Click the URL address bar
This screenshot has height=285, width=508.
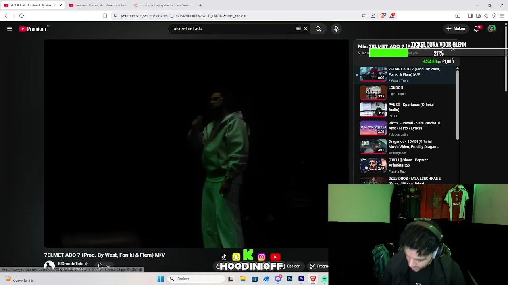(x=238, y=16)
